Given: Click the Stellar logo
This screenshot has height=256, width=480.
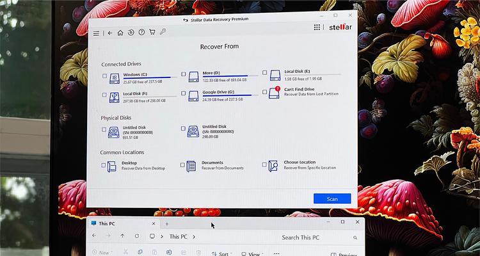Looking at the screenshot, I should pyautogui.click(x=340, y=27).
